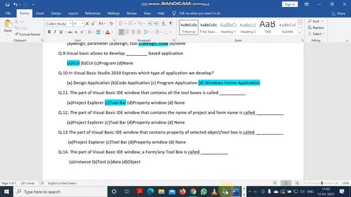351x197 pixels.
Task: Click the Format Painter tool
Action: point(27,34)
